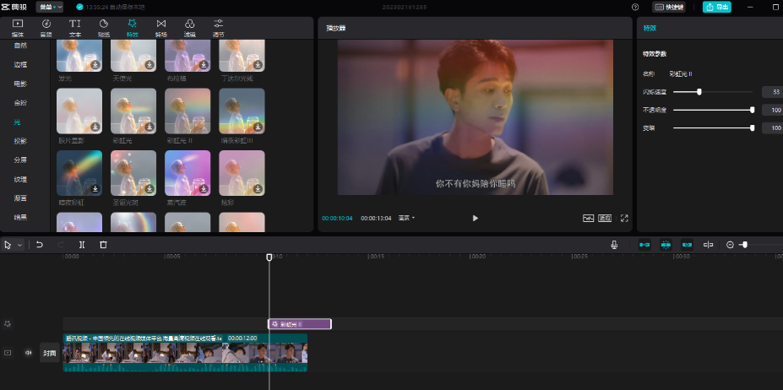Viewport: 783px width, 390px height.
Task: Enter fullscreen preview mode
Action: tap(624, 219)
